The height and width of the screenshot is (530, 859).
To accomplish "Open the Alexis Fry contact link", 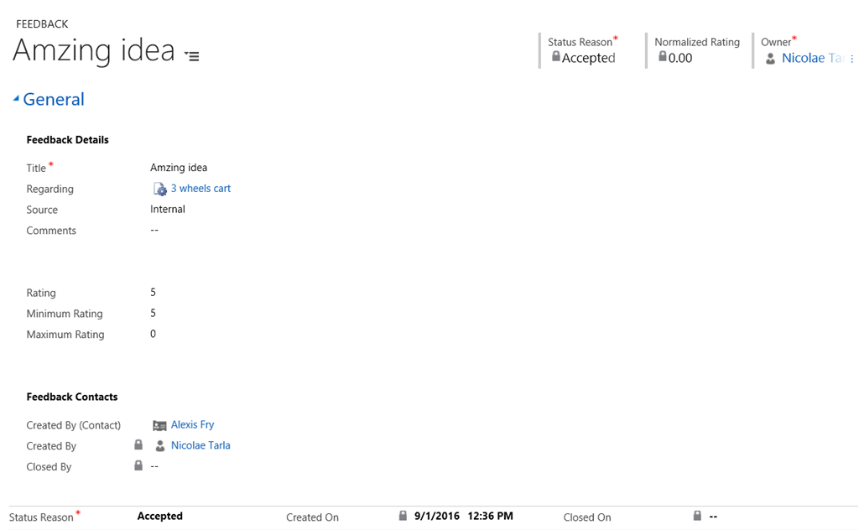I will [x=192, y=425].
